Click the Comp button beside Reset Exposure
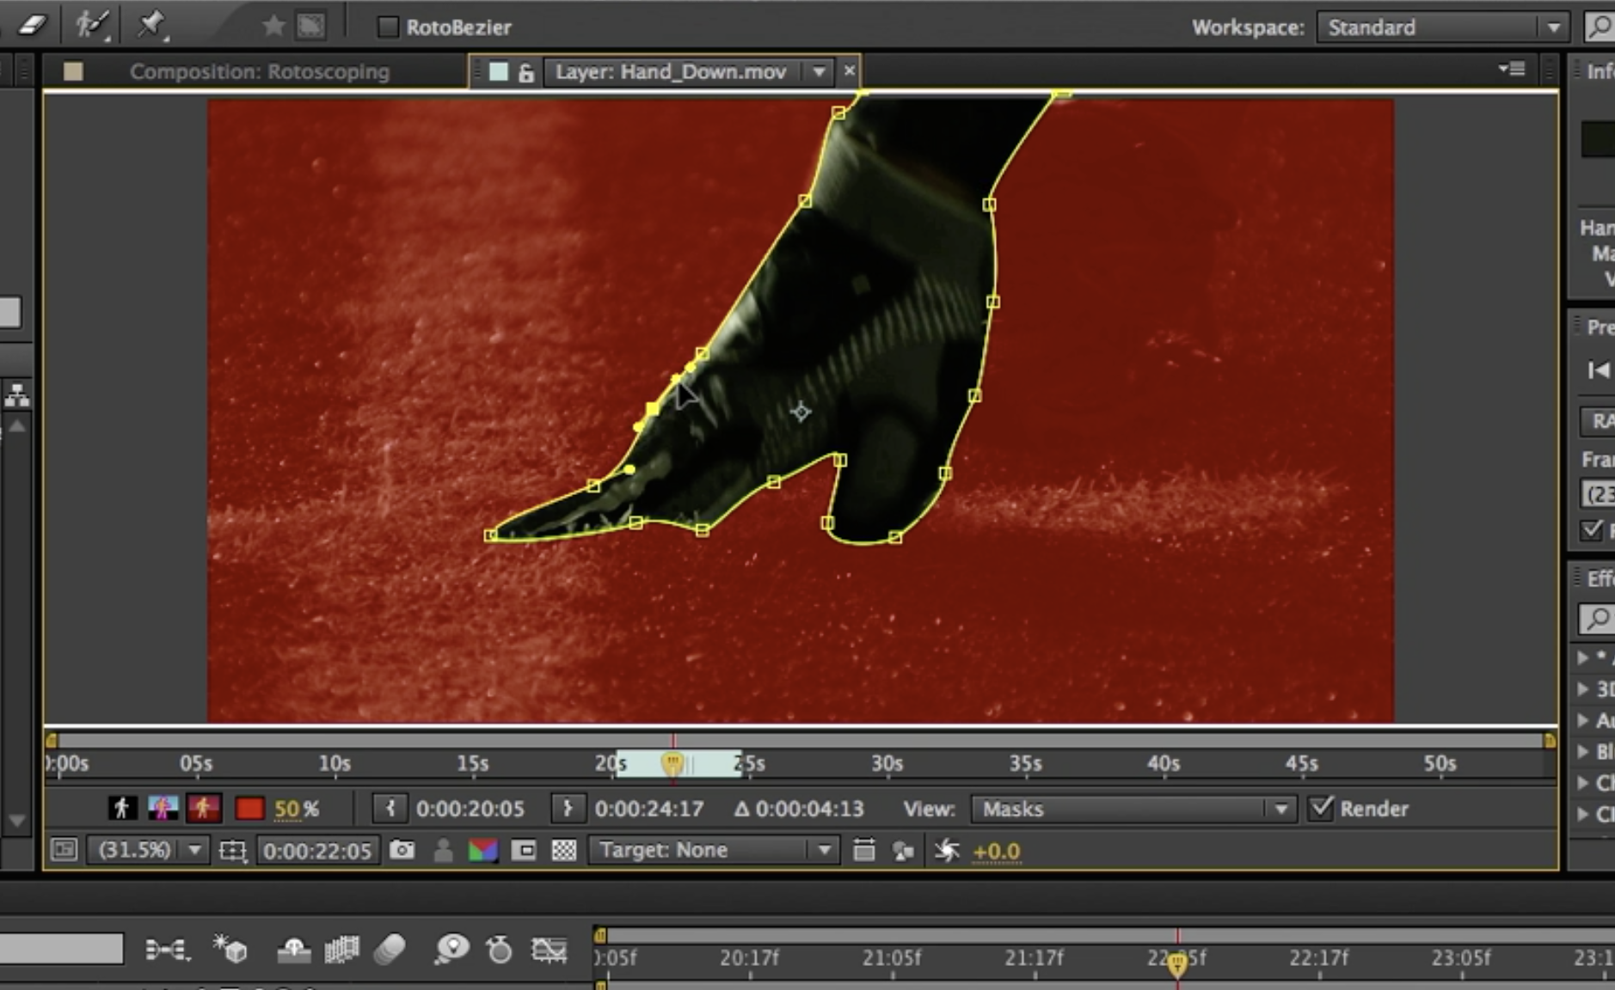This screenshot has height=990, width=1615. point(903,851)
